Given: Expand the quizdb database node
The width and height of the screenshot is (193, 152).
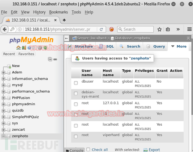Looking at the screenshot, I should coord(3,111).
